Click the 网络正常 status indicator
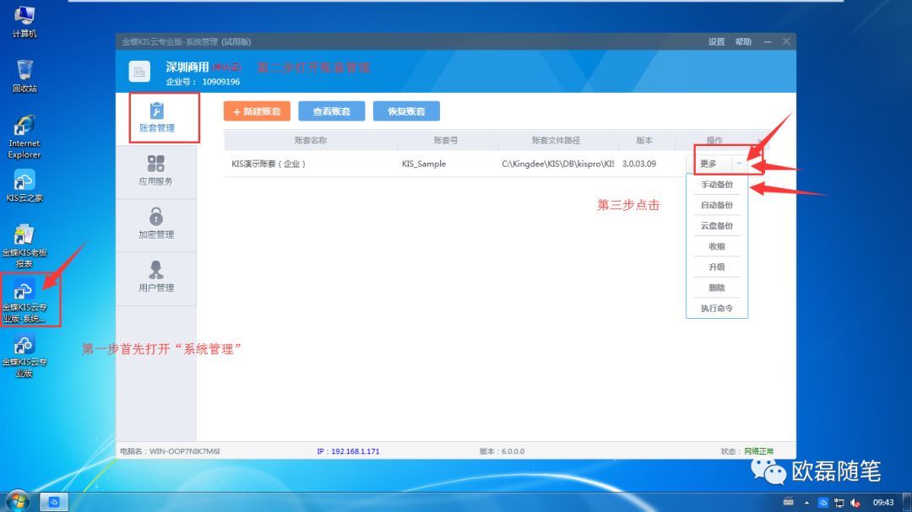 pyautogui.click(x=758, y=451)
